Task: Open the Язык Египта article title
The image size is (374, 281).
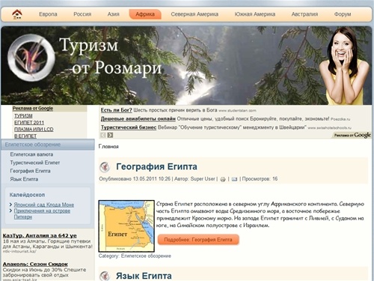Action: (144, 276)
